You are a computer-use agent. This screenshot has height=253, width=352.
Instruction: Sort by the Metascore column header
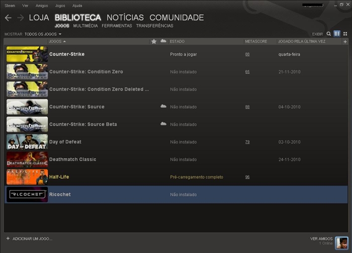pos(256,41)
